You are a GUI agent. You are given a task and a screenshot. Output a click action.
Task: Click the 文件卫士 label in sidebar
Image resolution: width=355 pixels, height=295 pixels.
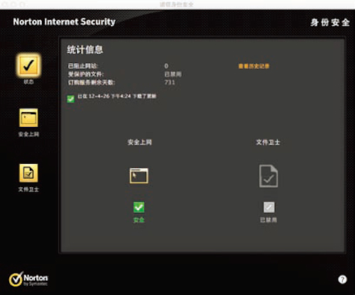tap(28, 189)
